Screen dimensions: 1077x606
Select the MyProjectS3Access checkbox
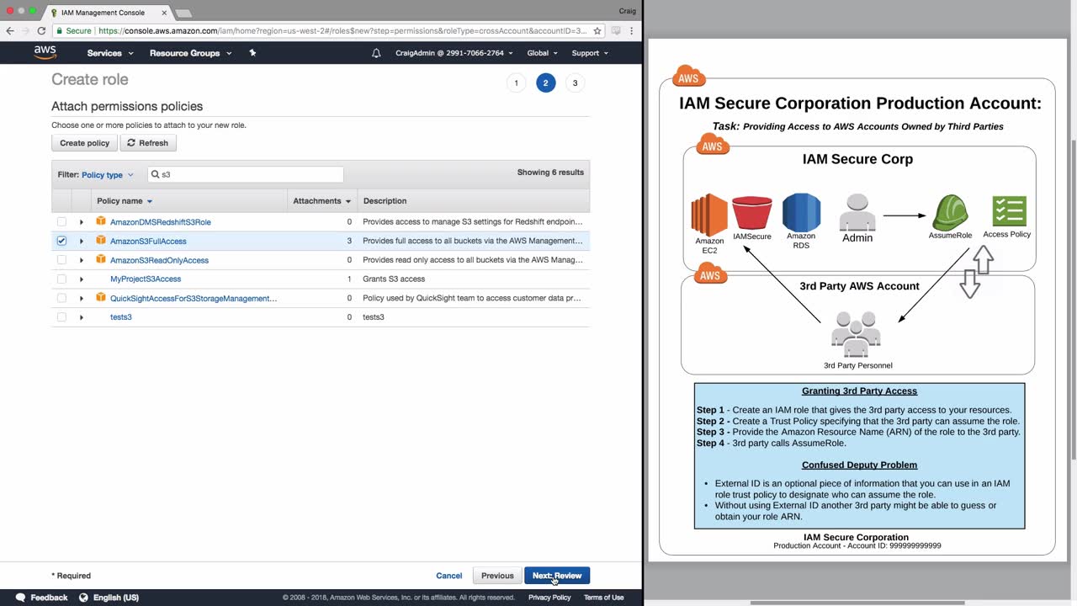tap(61, 279)
